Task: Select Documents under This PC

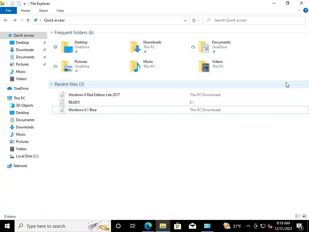Action: [x=25, y=120]
